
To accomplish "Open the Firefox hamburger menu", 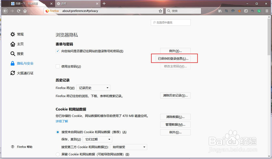I will click(x=266, y=11).
